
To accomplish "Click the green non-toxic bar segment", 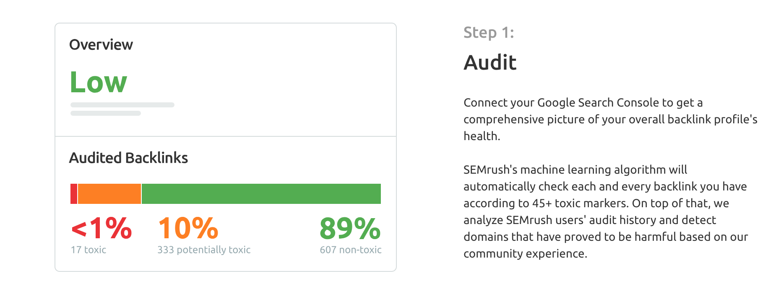I will point(261,194).
